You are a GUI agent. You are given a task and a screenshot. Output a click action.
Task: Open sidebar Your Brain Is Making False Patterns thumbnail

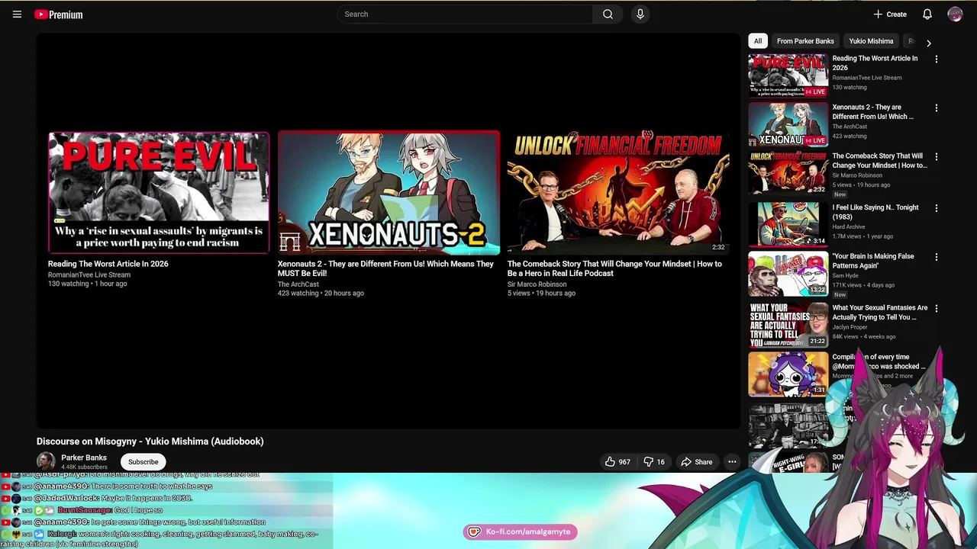coord(788,273)
